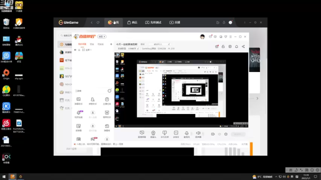Add 手机投屏 phone casting source
The height and width of the screenshot is (180, 321).
click(165, 134)
